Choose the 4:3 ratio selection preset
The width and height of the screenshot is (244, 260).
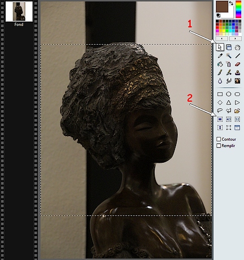click(x=229, y=119)
